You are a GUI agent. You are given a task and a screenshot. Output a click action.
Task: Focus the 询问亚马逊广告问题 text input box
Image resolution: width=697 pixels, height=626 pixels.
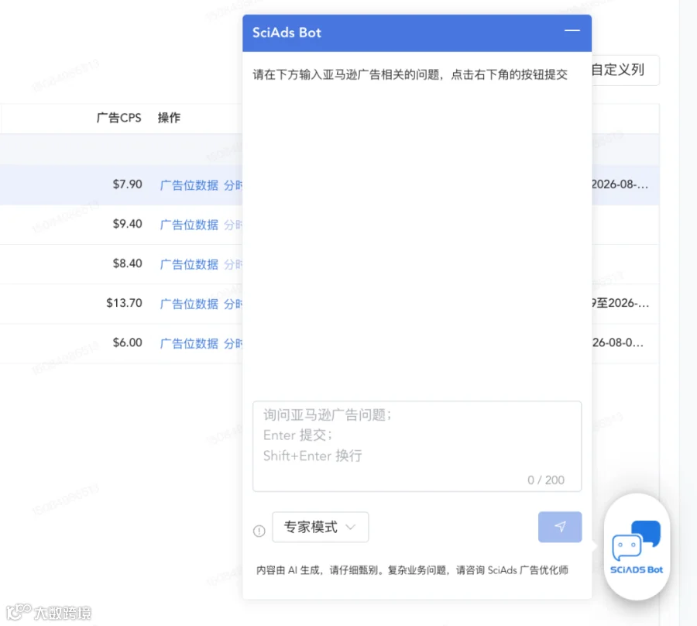coord(417,446)
